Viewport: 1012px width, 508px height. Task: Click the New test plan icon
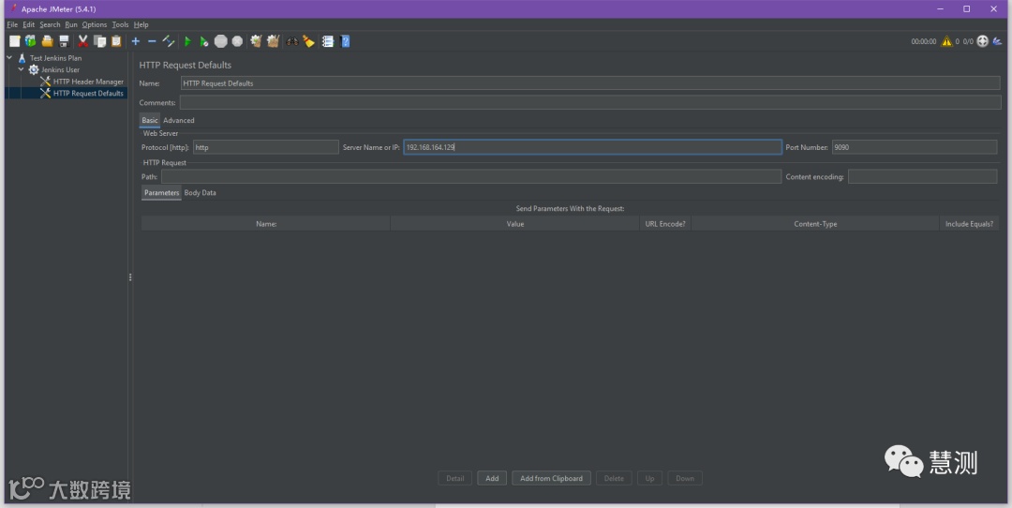click(x=14, y=41)
